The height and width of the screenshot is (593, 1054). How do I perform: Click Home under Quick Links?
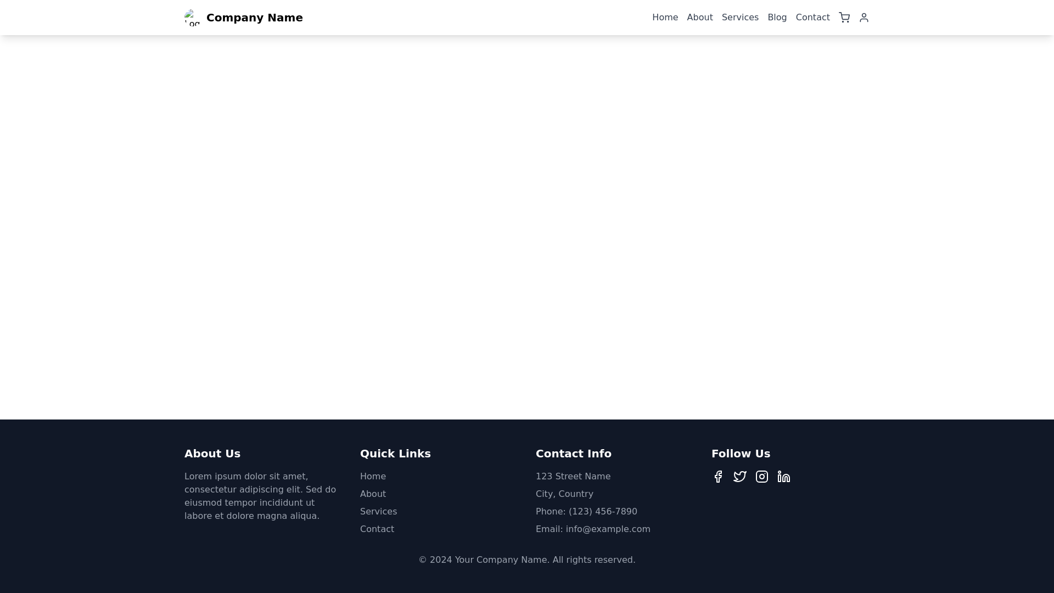point(373,476)
